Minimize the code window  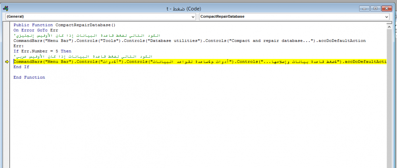364,8
